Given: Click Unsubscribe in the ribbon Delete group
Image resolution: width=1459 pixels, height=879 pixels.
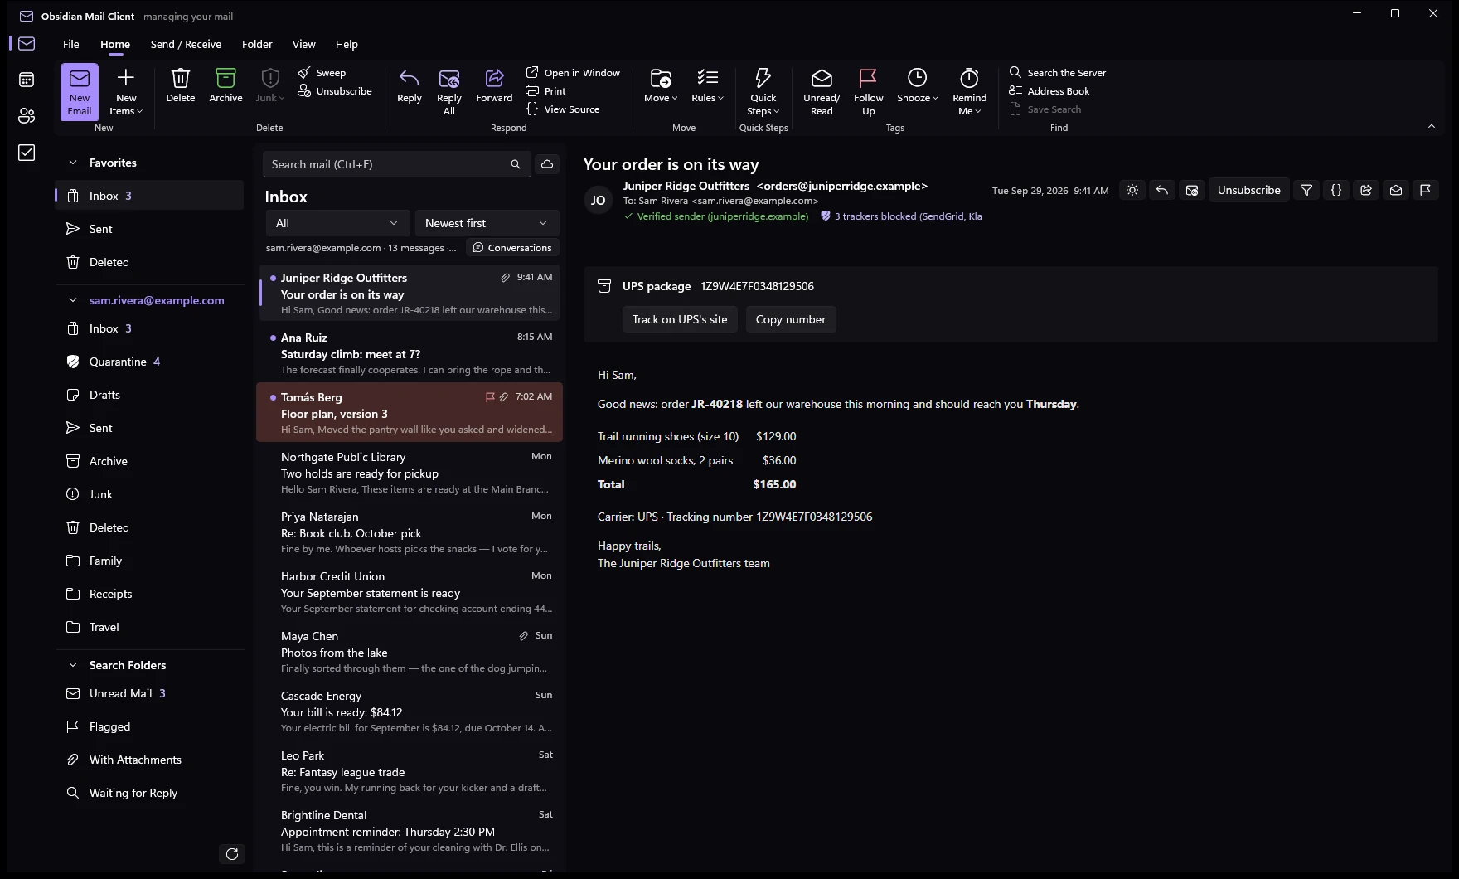Looking at the screenshot, I should (x=335, y=91).
